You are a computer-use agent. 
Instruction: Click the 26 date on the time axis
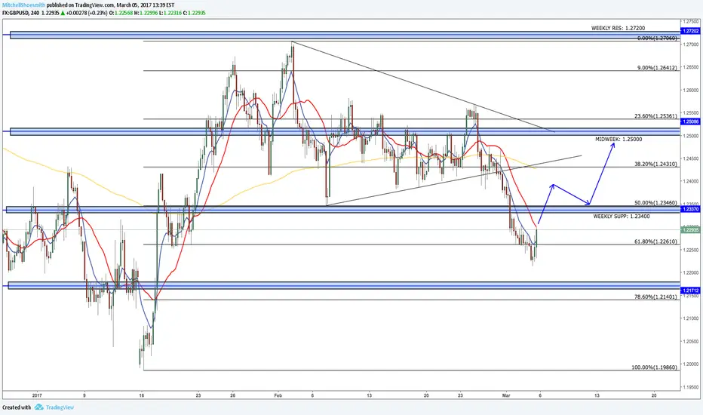pyautogui.click(x=232, y=395)
